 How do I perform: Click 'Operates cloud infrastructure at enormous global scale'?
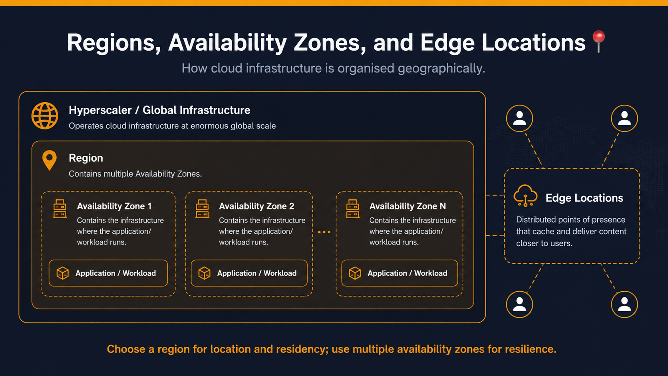pyautogui.click(x=172, y=126)
